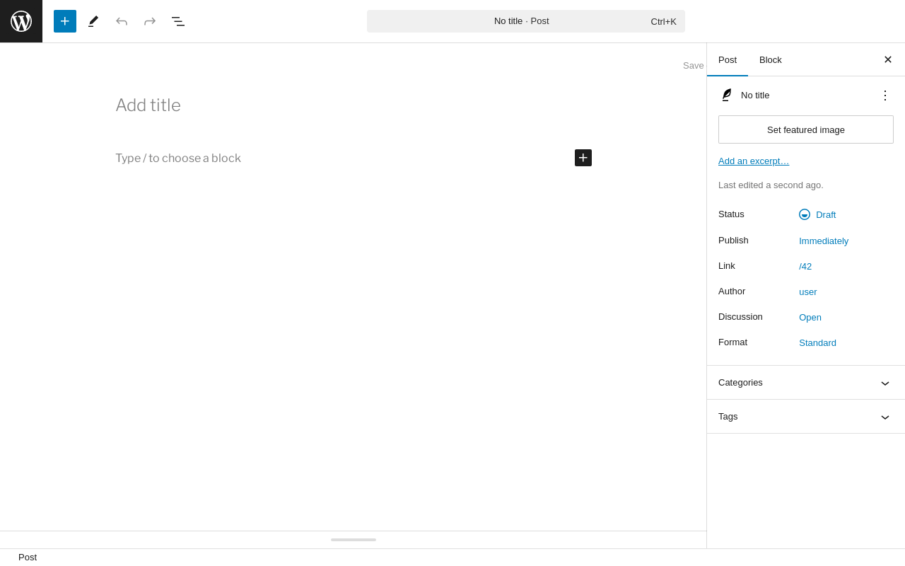This screenshot has height=566, width=905.
Task: Switch to the Block tab
Action: [x=771, y=59]
